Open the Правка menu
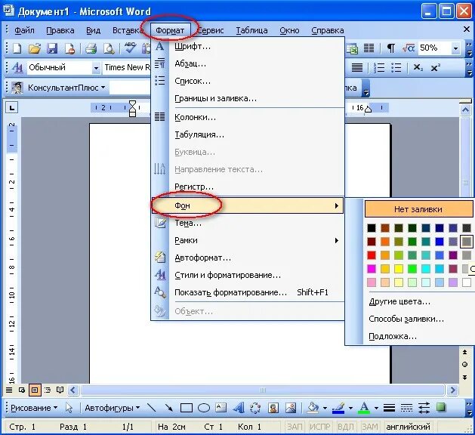 coord(60,31)
